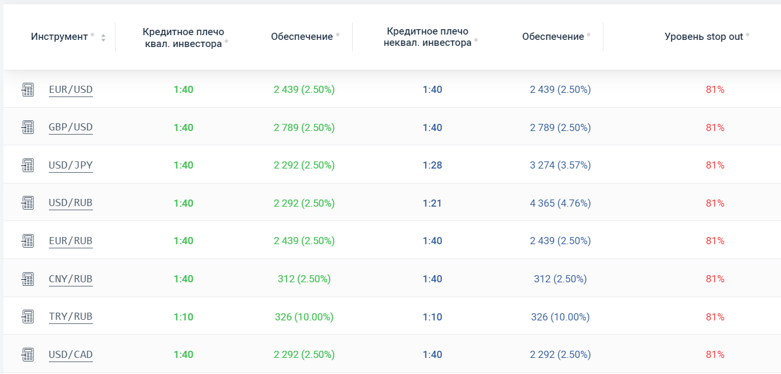Click green 2 292 (2.50%) in USD/RUB row
The image size is (781, 374).
click(x=304, y=203)
